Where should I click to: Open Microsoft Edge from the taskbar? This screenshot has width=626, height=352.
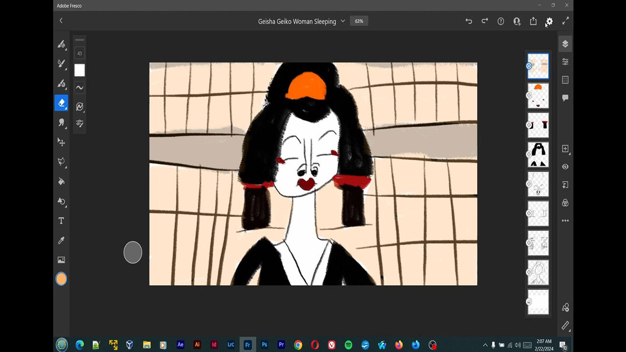click(x=79, y=345)
